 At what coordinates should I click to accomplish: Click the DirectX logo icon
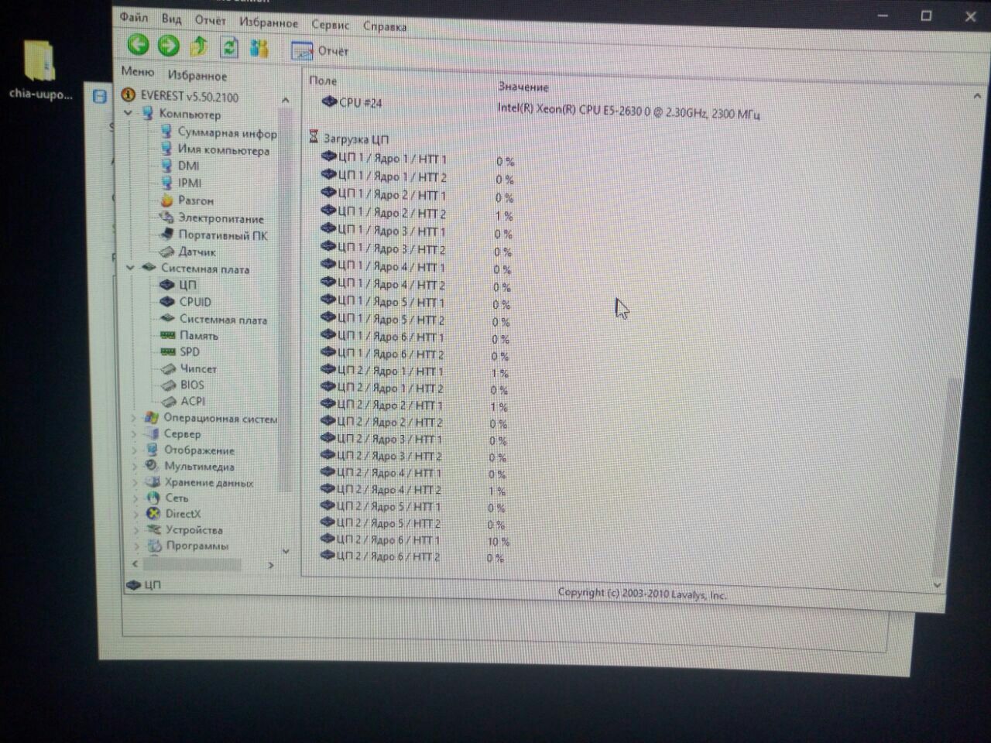pos(153,513)
